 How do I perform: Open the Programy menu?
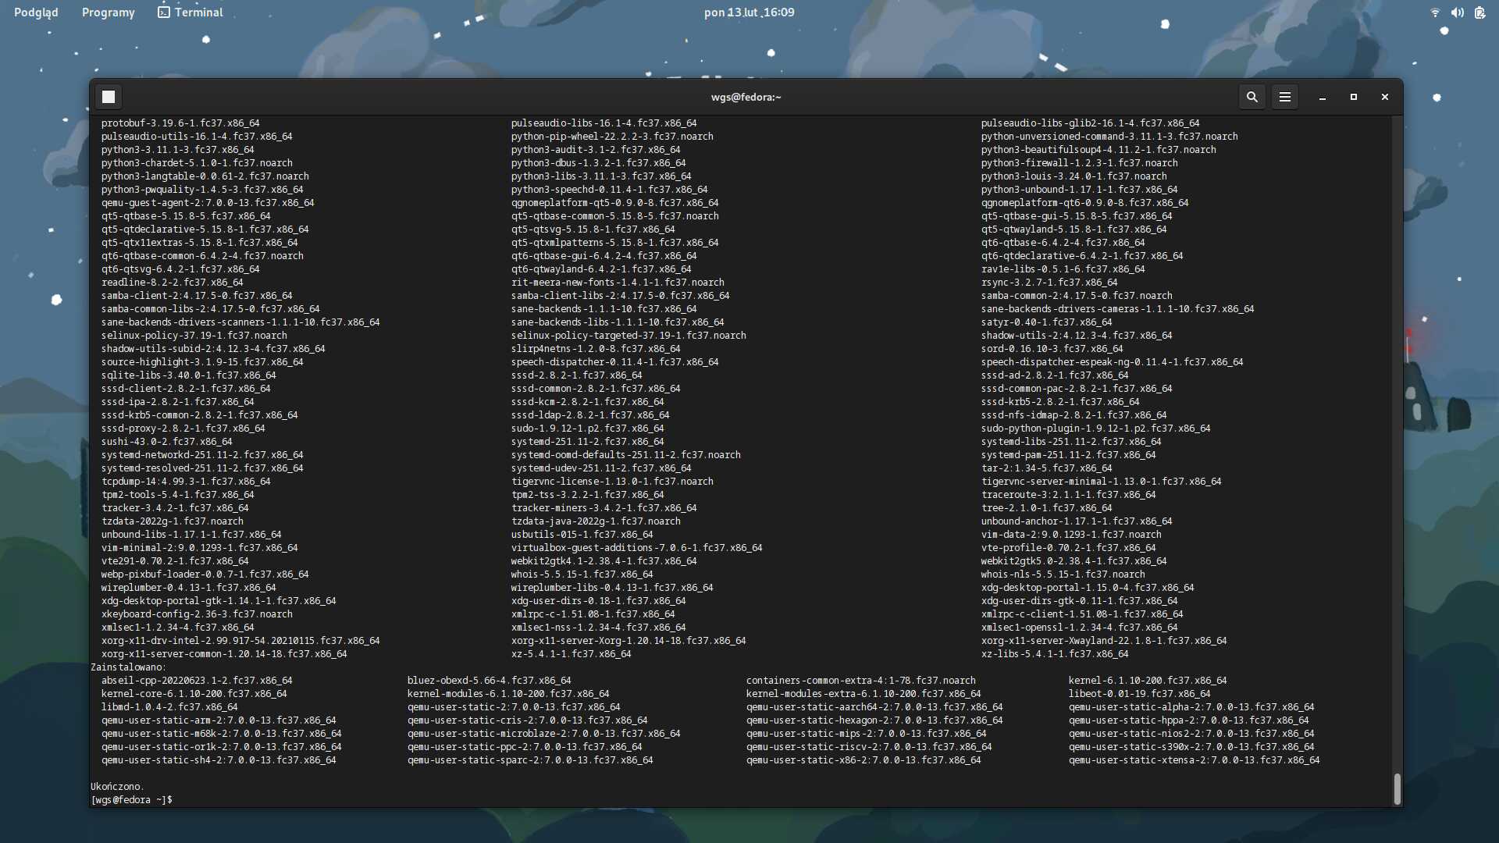click(x=109, y=12)
